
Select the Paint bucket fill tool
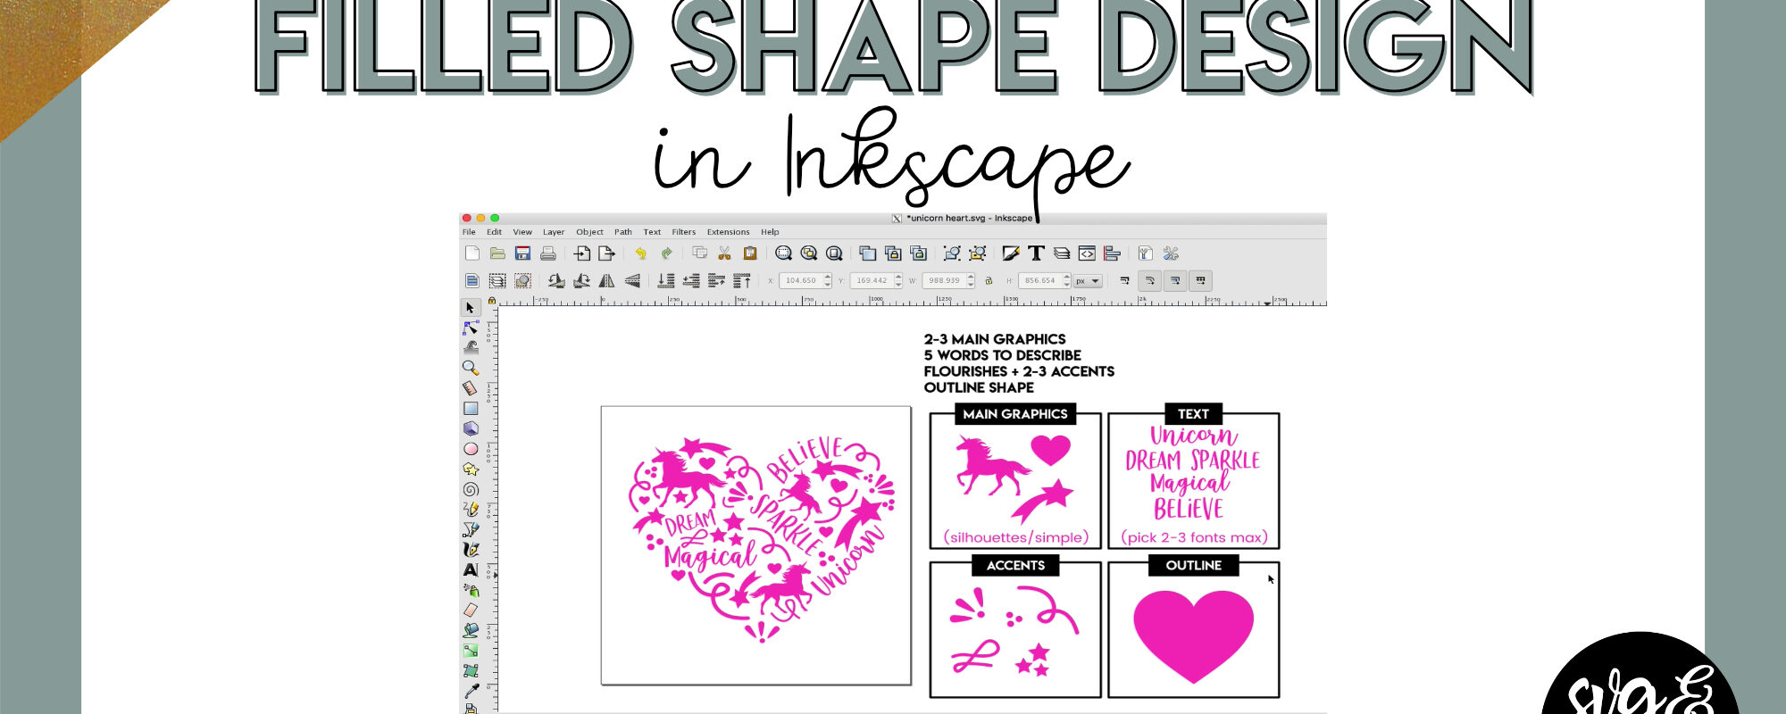[471, 630]
